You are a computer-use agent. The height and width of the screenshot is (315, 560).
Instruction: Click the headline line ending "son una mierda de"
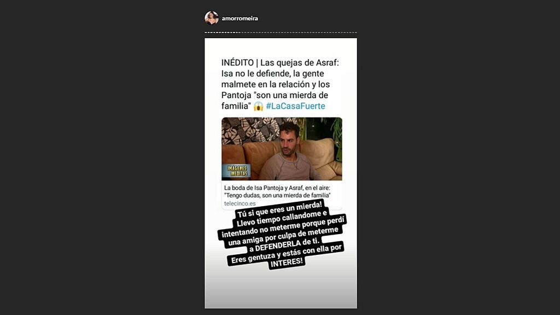pyautogui.click(x=275, y=95)
